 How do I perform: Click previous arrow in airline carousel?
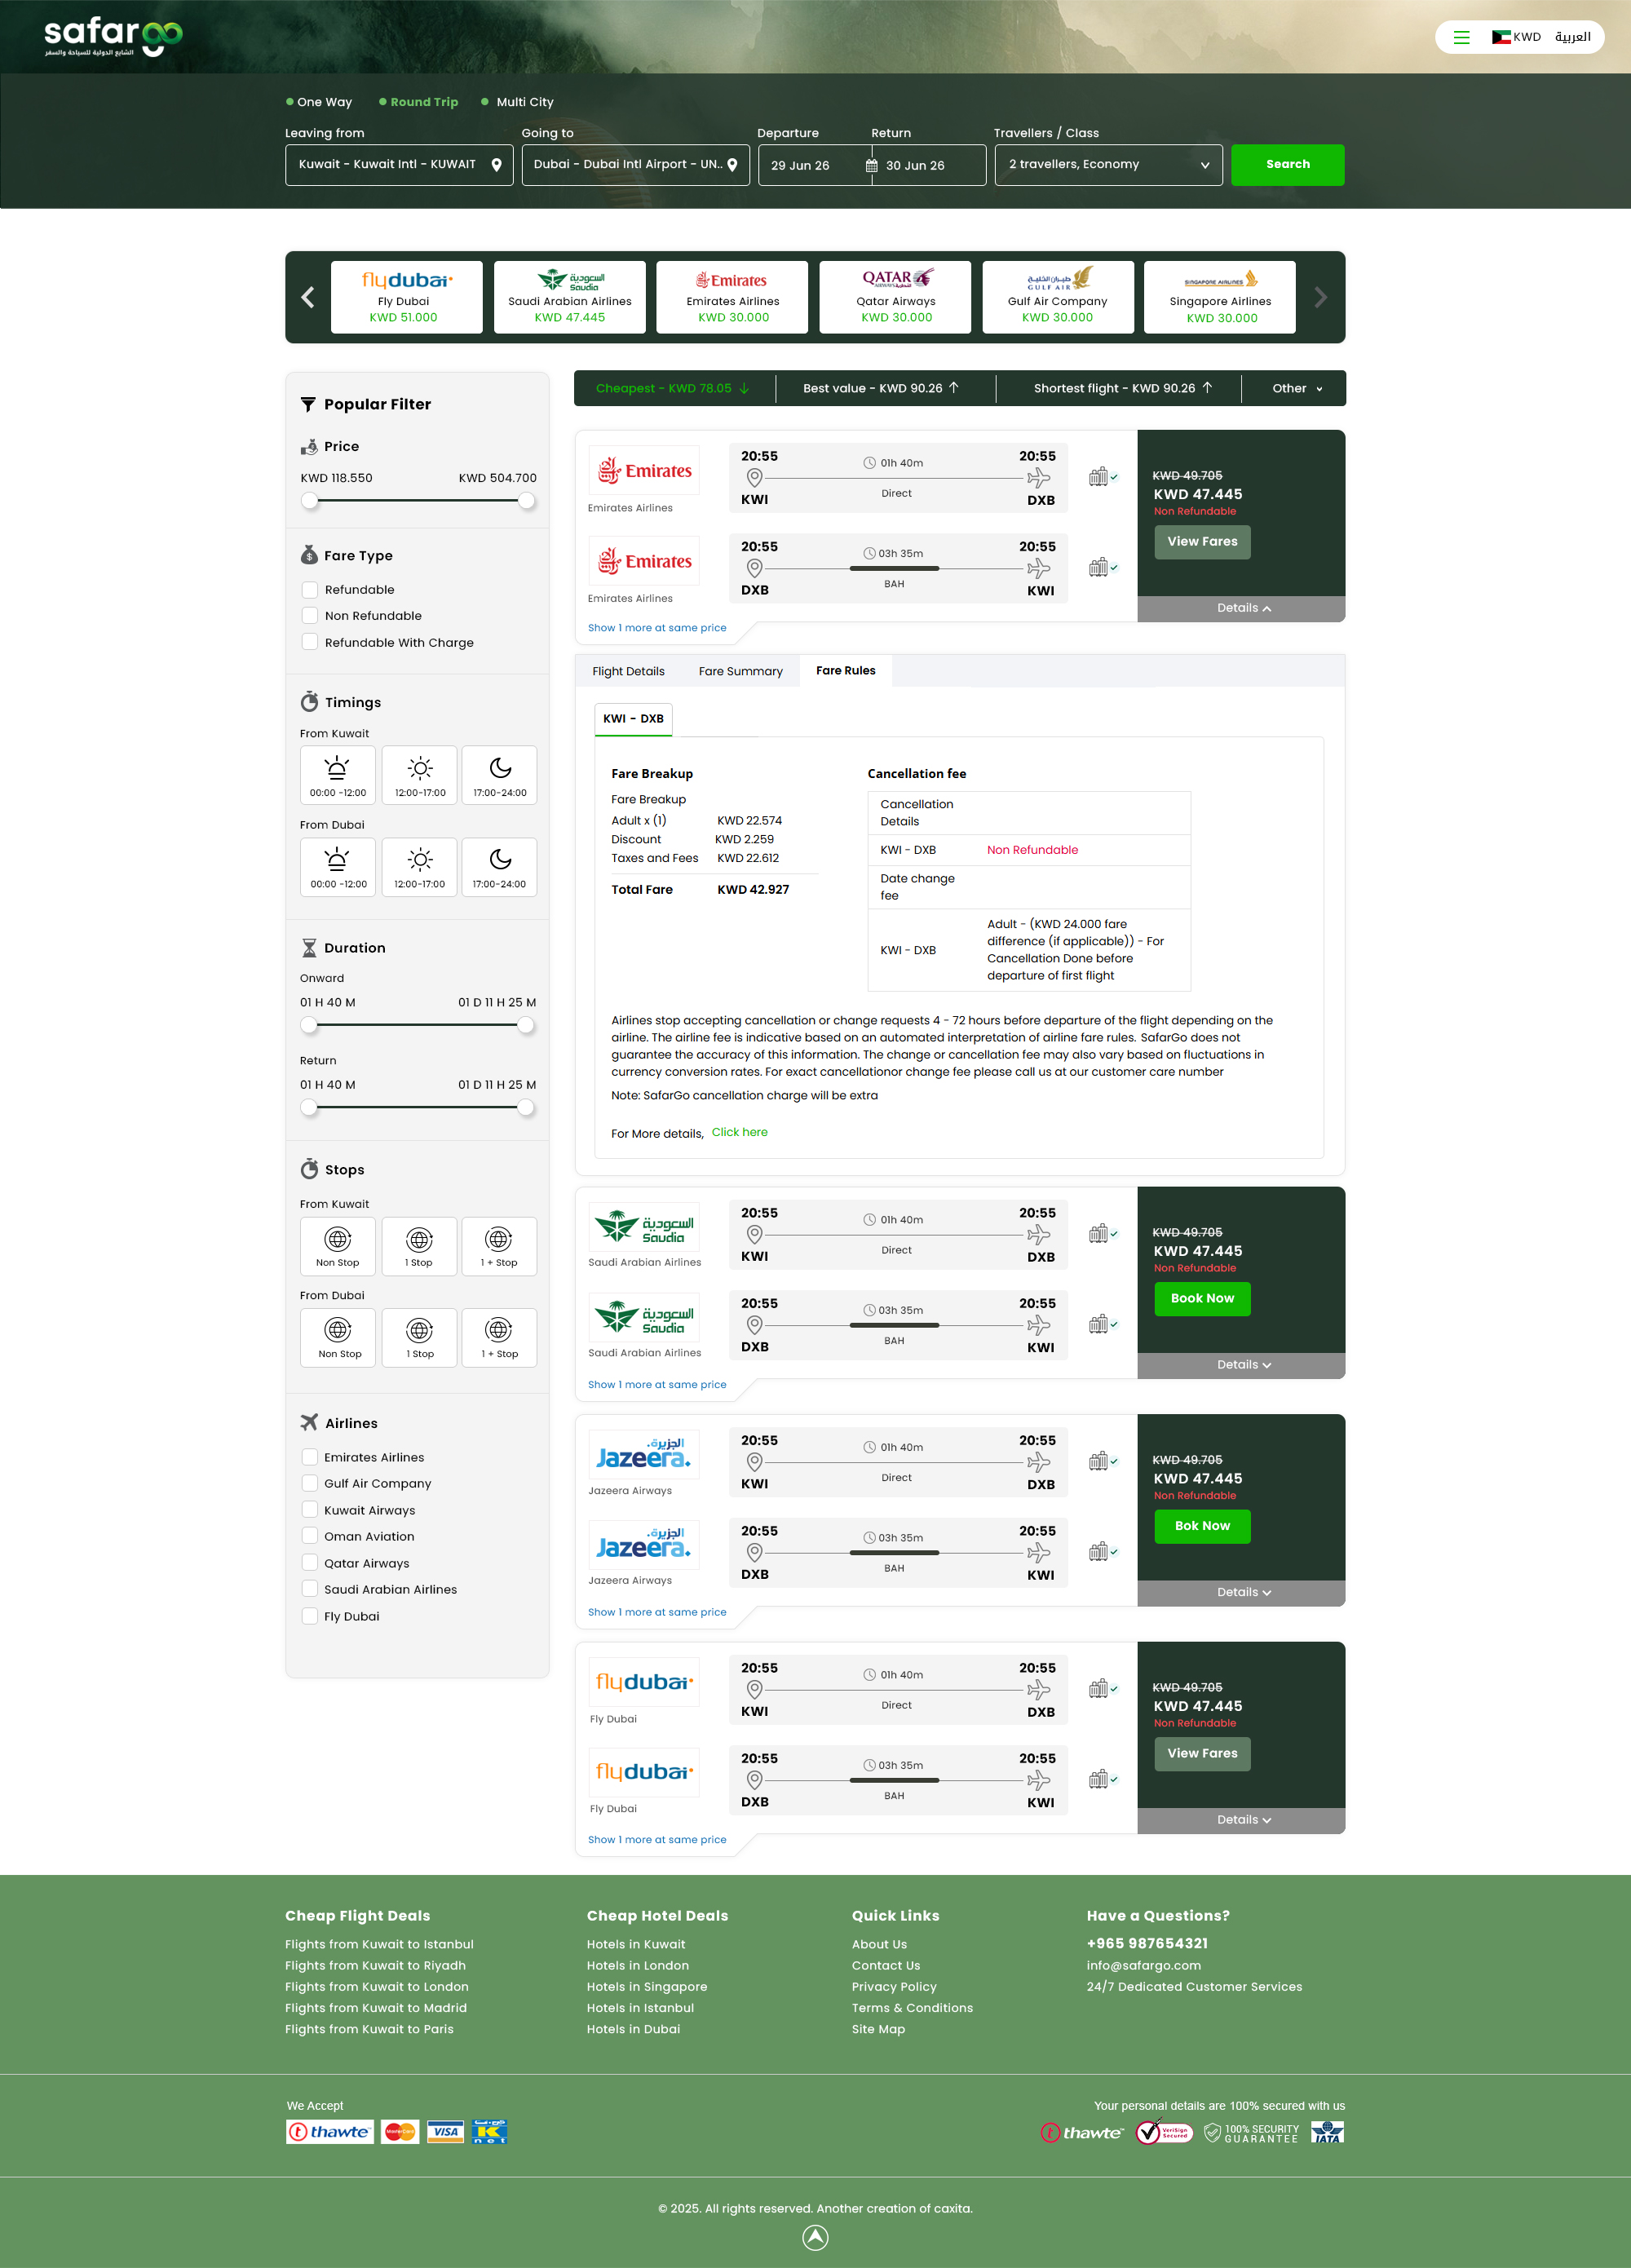(308, 297)
